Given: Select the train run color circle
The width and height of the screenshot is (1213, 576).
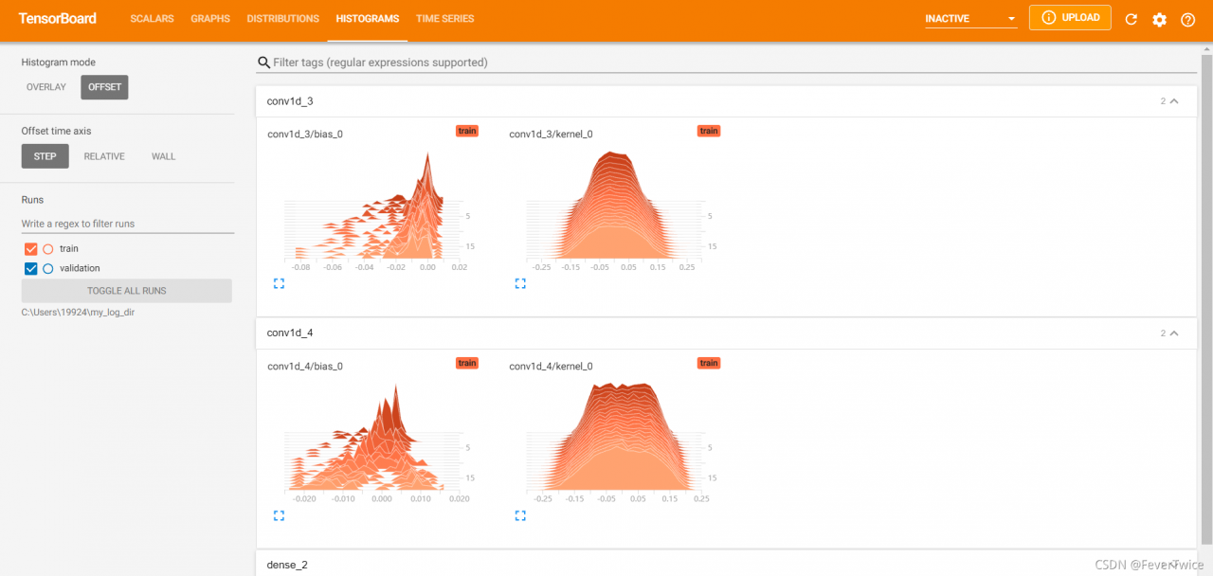Looking at the screenshot, I should 48,248.
